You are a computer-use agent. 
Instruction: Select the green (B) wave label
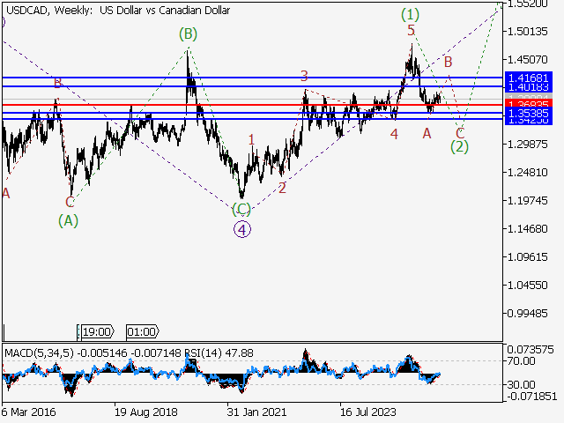click(188, 34)
